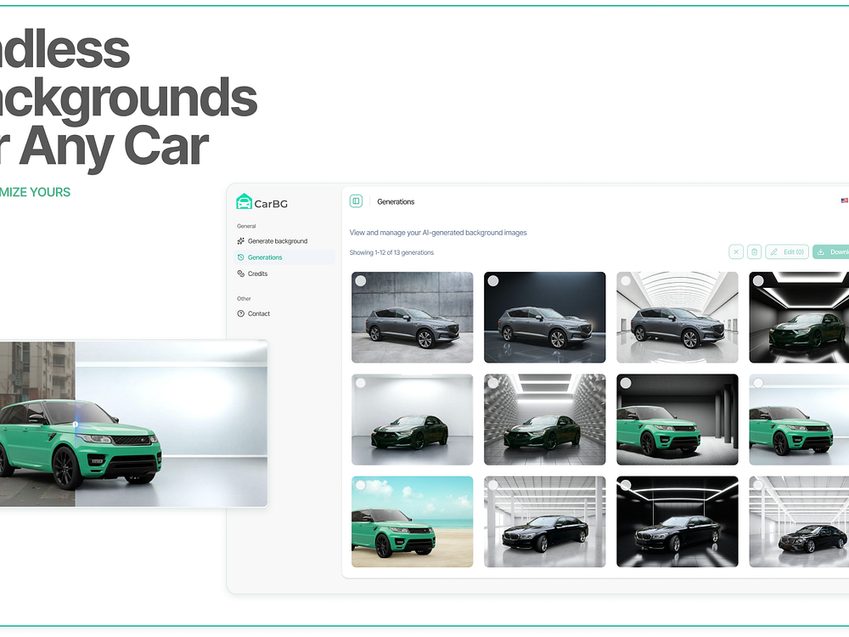Viewport: 849px width, 637px height.
Task: Click the green Download button
Action: 831,252
